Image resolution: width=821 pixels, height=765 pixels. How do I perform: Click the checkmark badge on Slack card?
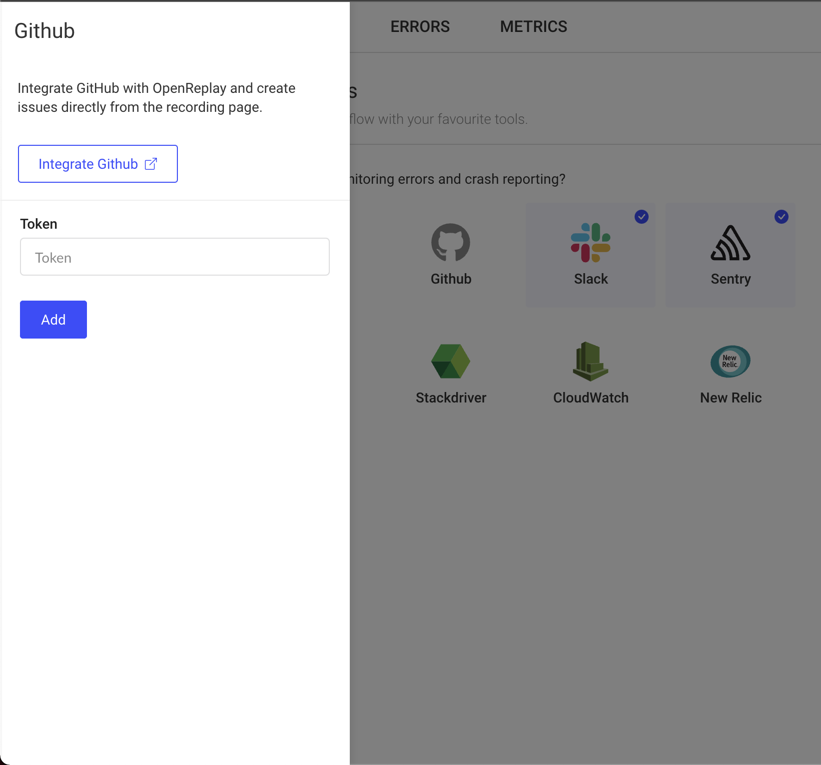click(x=642, y=217)
